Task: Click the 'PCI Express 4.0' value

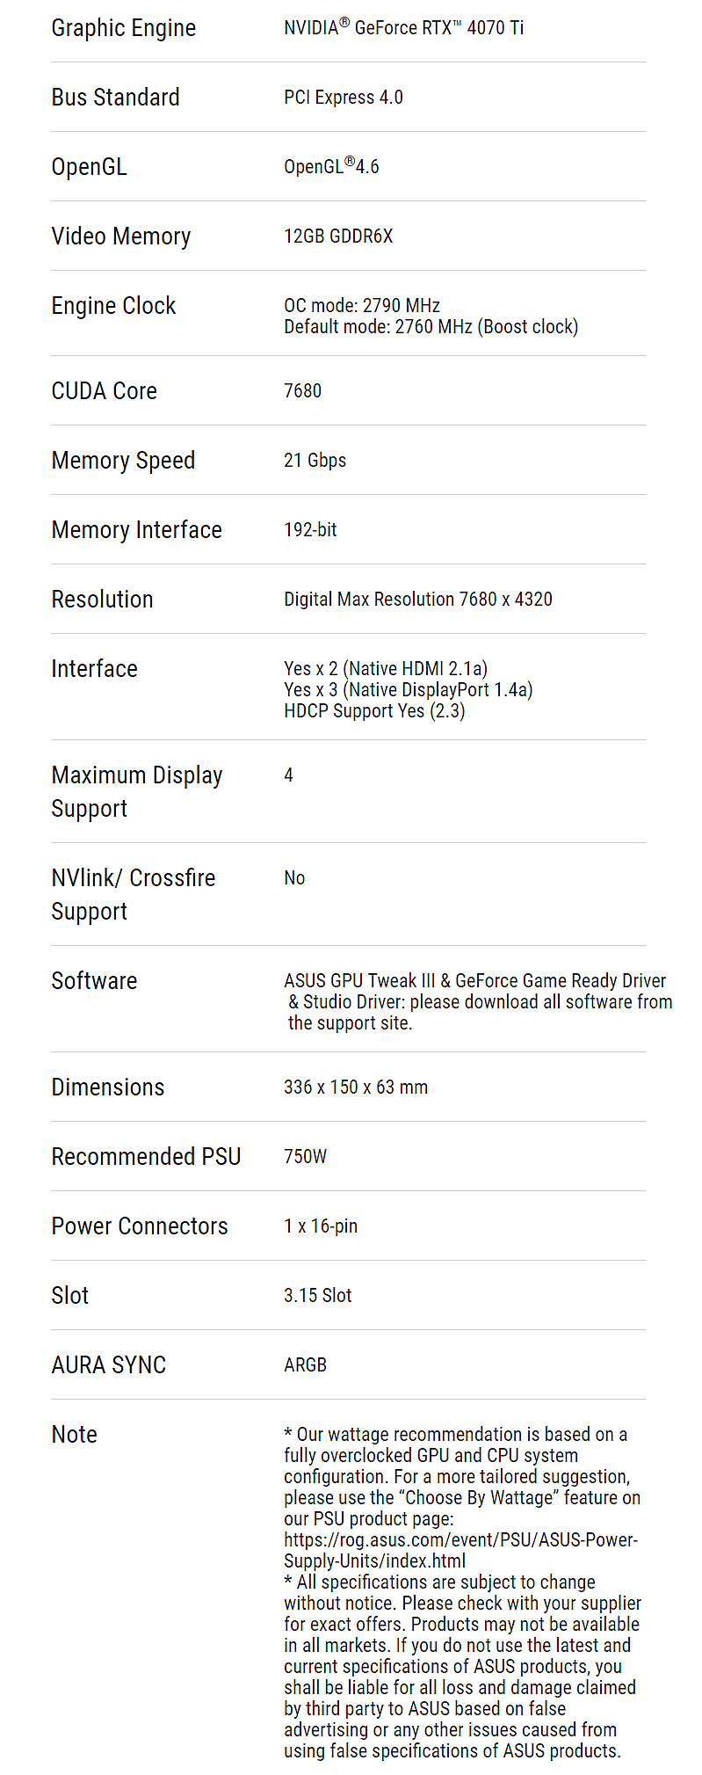Action: tap(344, 97)
